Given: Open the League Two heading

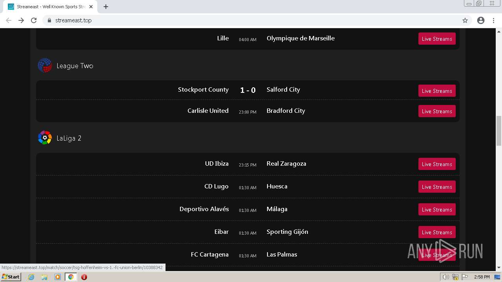Looking at the screenshot, I should pos(75,66).
